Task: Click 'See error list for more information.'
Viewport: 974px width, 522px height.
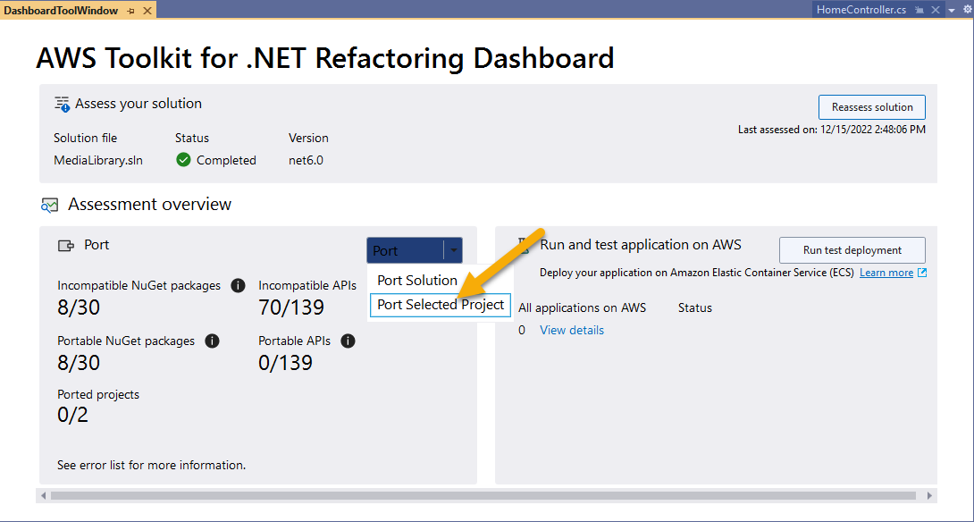Action: 152,465
